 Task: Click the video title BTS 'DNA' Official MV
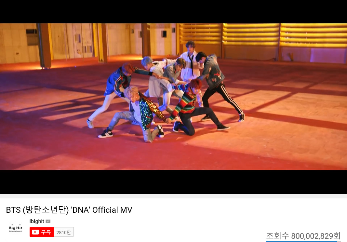point(69,210)
